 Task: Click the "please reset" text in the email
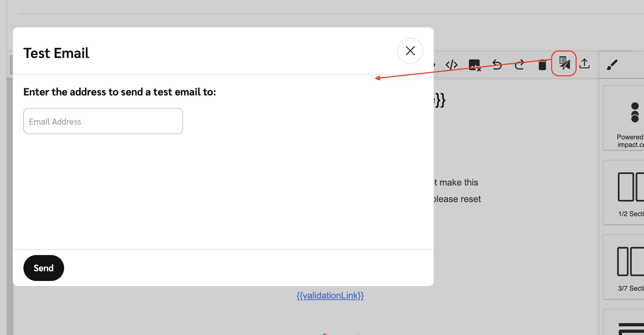tap(457, 199)
